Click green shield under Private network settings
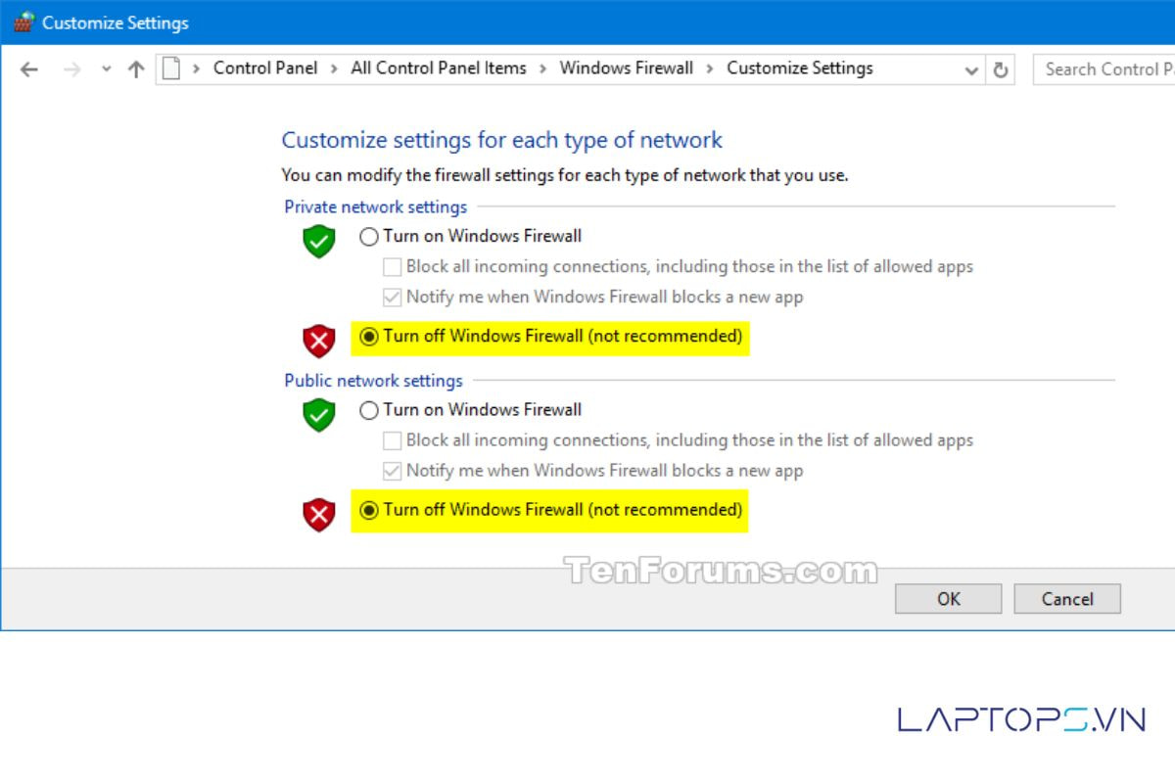Viewport: 1175px width, 783px height. (x=318, y=241)
